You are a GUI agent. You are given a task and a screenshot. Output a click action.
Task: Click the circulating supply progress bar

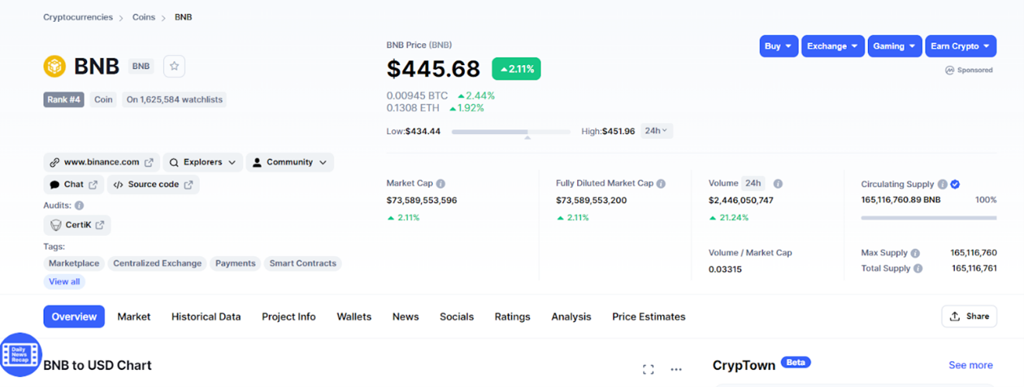929,218
